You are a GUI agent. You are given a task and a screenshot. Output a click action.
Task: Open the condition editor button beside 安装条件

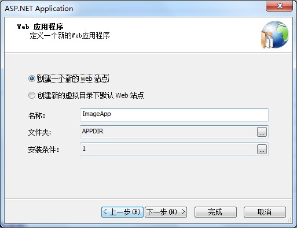pos(262,149)
